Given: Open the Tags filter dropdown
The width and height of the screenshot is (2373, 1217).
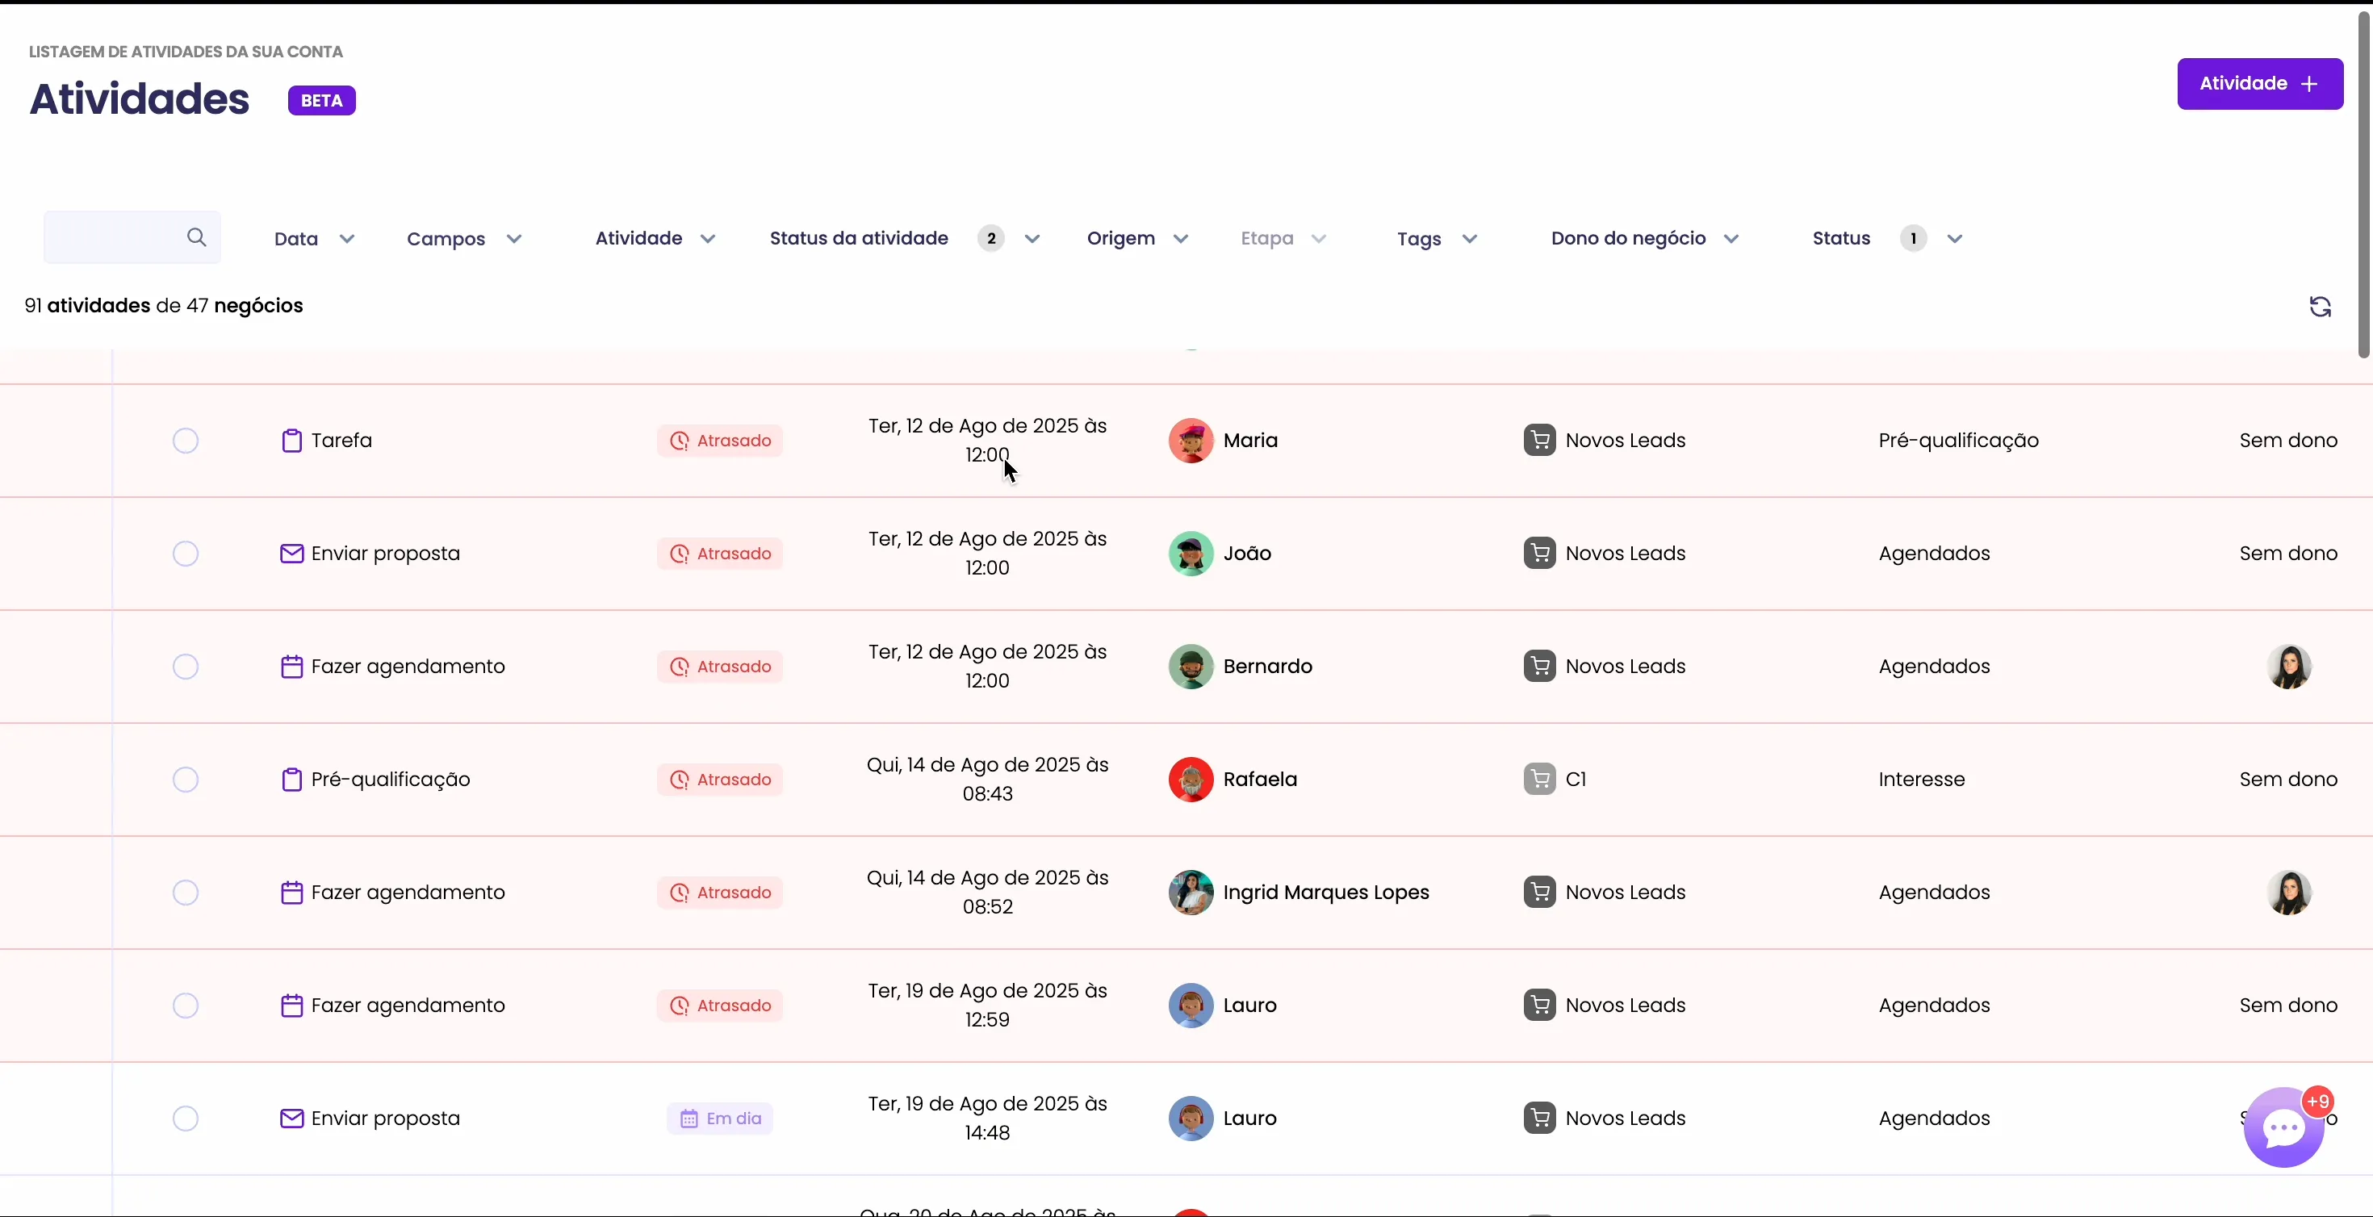Looking at the screenshot, I should point(1437,239).
